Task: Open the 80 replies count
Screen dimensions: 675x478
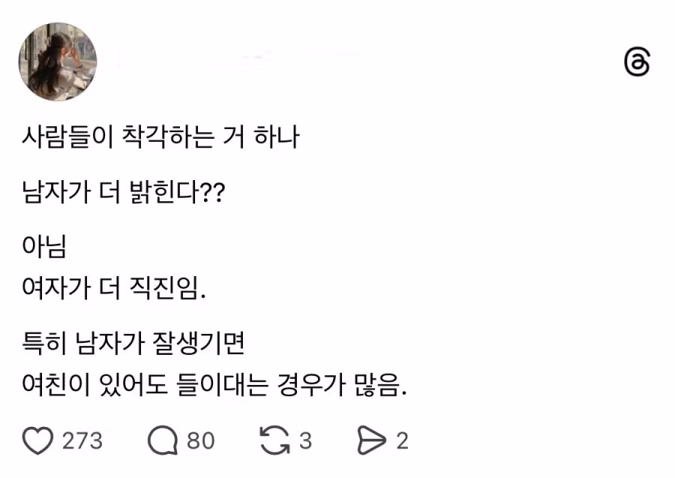Action: tap(200, 440)
